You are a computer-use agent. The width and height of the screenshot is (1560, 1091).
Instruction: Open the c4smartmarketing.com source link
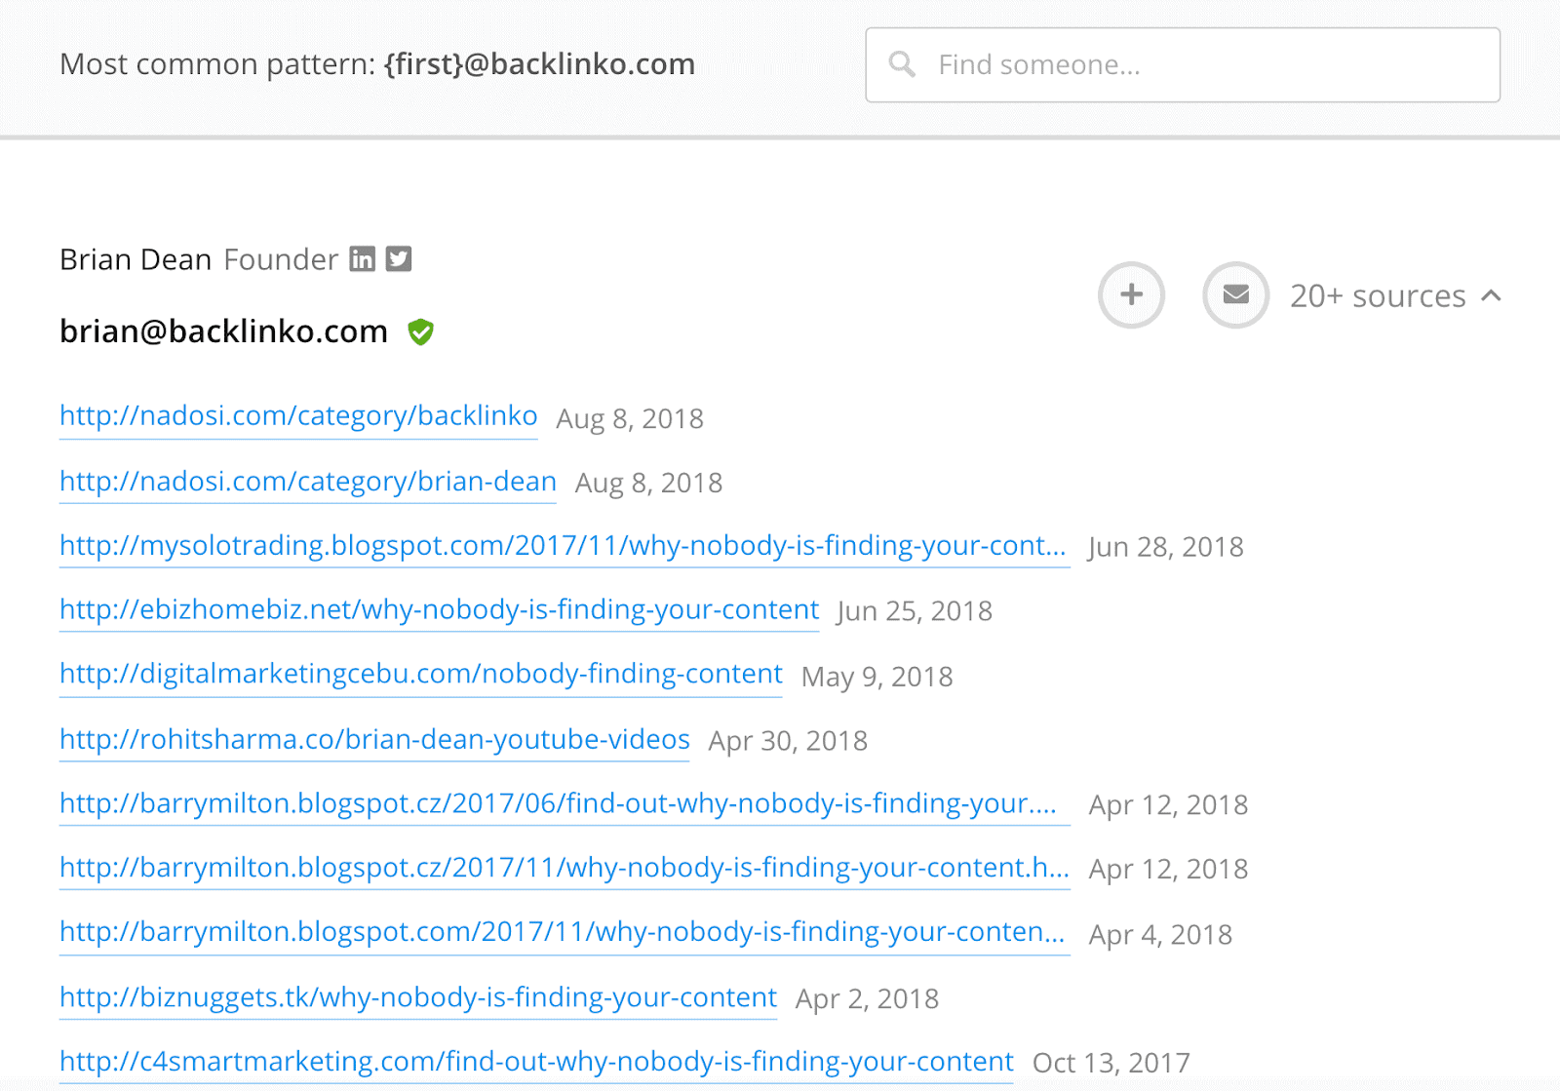[x=536, y=1062]
